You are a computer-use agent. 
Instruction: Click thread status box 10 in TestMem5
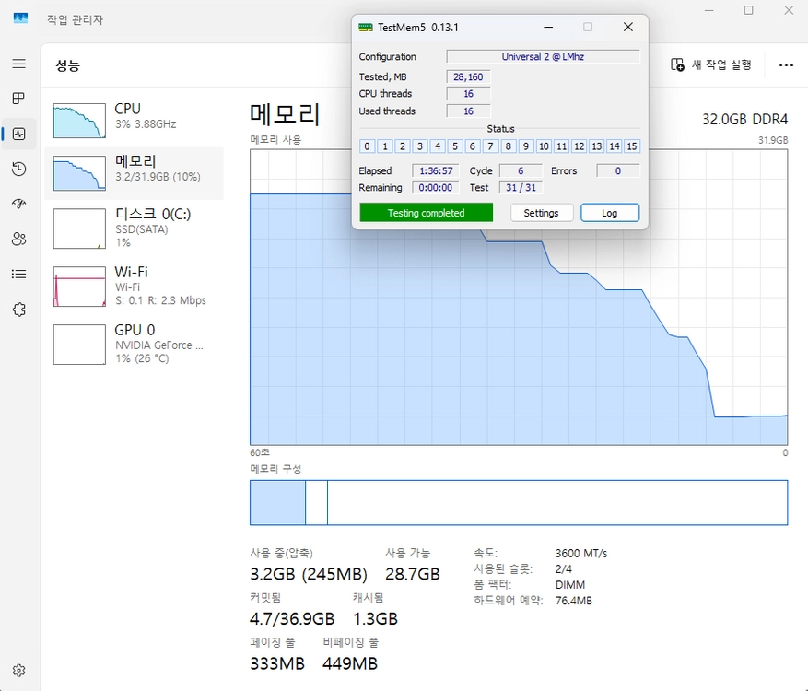pyautogui.click(x=544, y=146)
